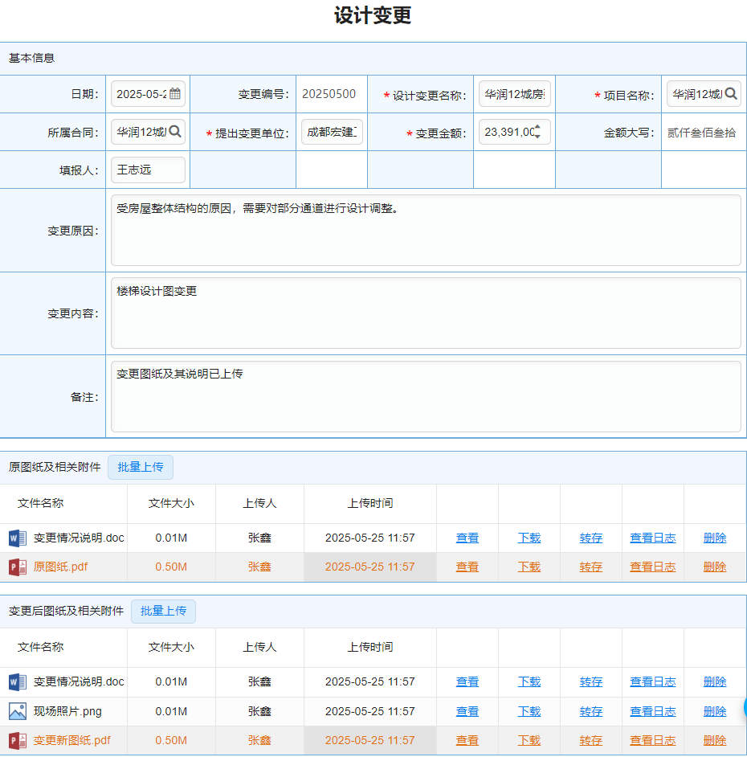This screenshot has width=747, height=757.
Task: Click the Word icon for the original 变更情况说明.doc
Action: 18,538
